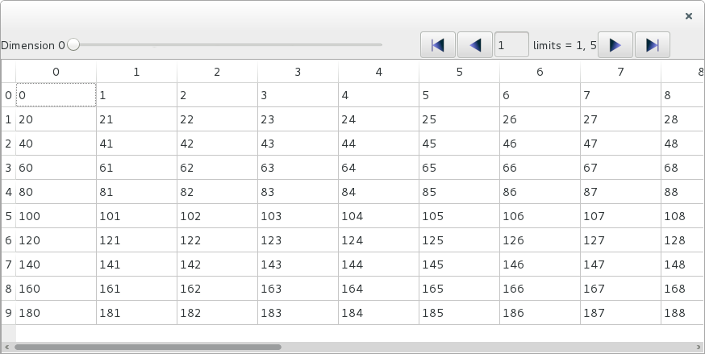Image resolution: width=705 pixels, height=354 pixels.
Task: Jump to the last slice button
Action: click(x=652, y=45)
